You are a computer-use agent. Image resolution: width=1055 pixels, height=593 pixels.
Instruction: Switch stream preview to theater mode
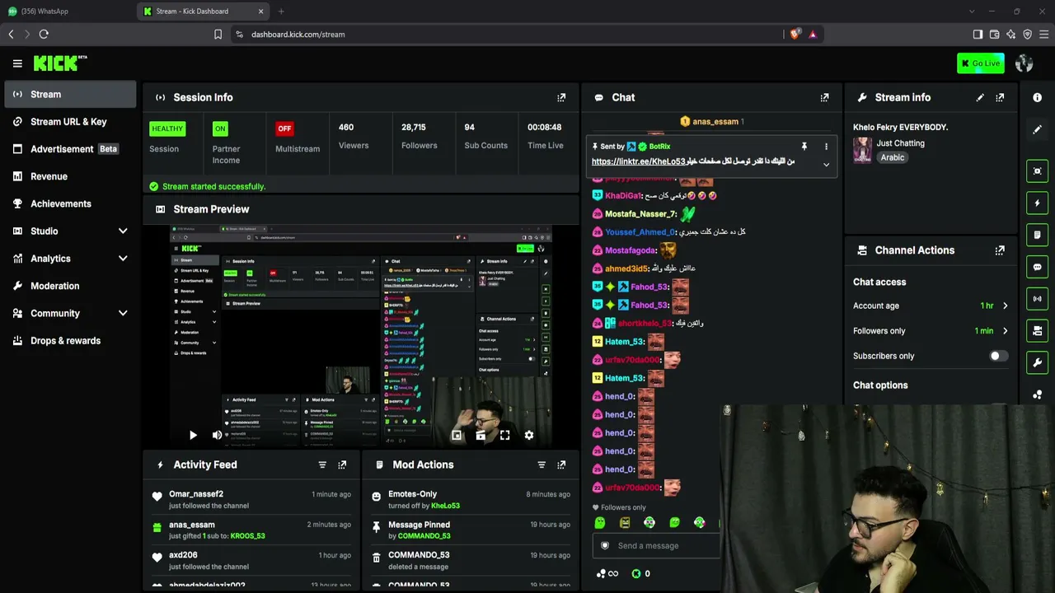coord(481,436)
